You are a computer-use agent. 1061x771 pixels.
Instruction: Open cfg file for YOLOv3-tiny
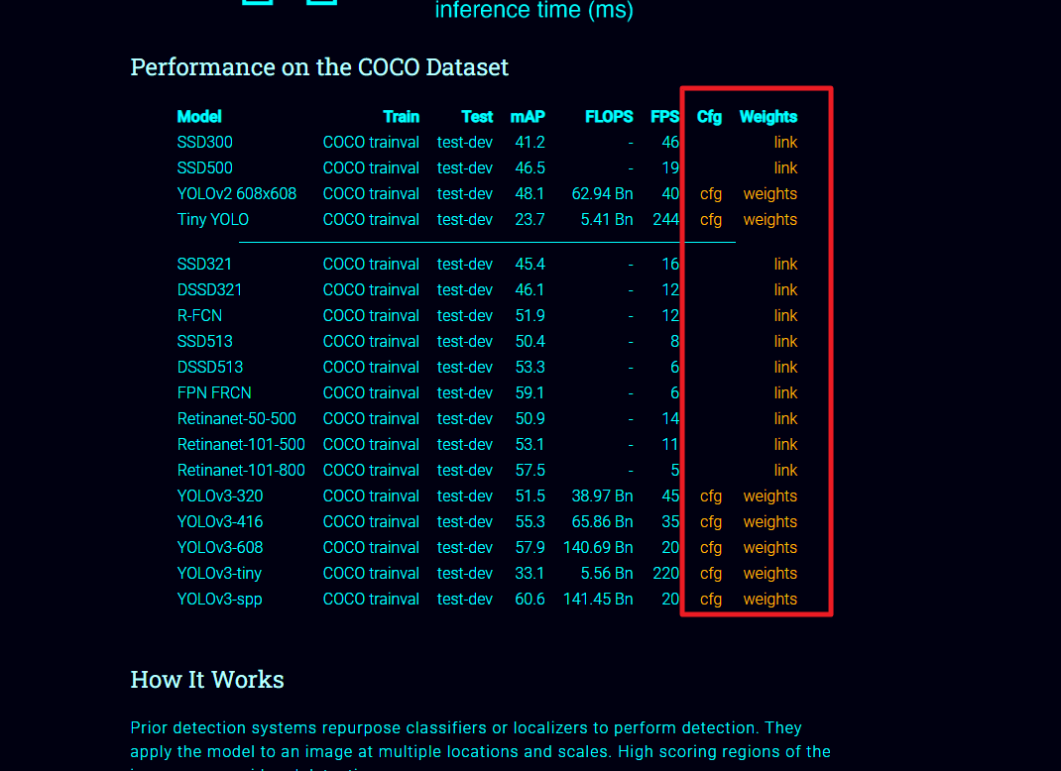711,574
